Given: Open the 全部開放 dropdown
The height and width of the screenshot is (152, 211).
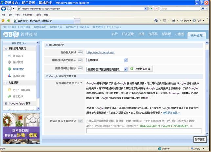Looking at the screenshot, I should coord(107,60).
